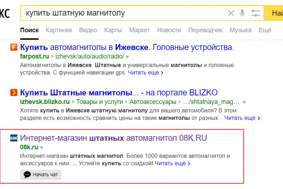Click the chat bubble icon in Начать чат
Image resolution: width=283 pixels, height=189 pixels.
point(27,175)
